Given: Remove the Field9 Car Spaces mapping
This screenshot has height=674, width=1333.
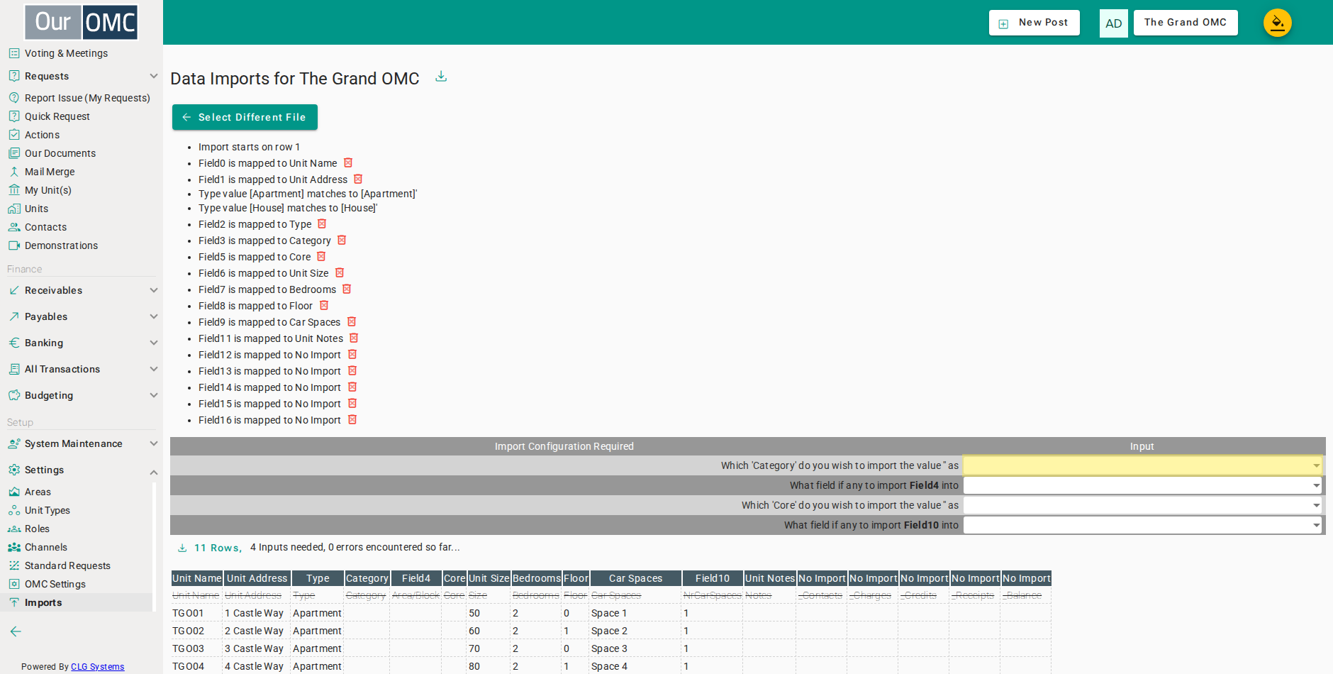Looking at the screenshot, I should coord(352,322).
